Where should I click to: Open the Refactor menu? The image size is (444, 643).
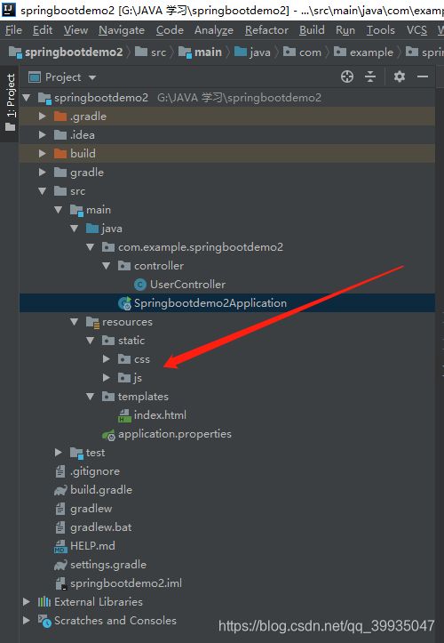pyautogui.click(x=266, y=30)
